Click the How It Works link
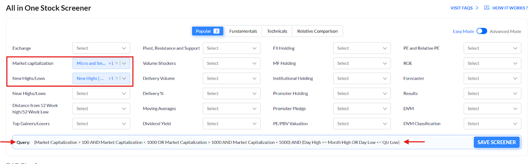The image size is (530, 164). coord(510,8)
